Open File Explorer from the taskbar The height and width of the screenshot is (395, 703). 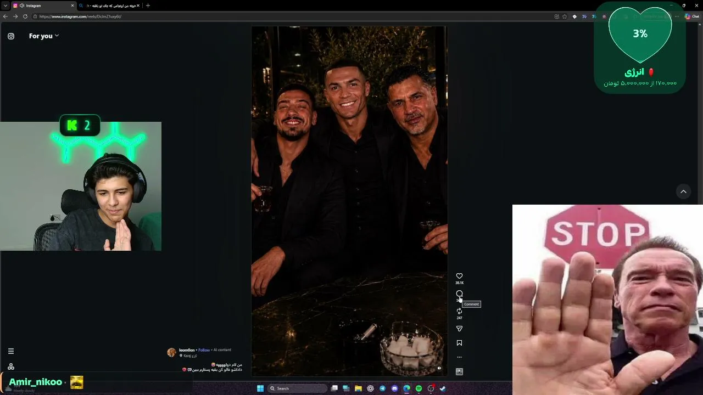coord(358,388)
